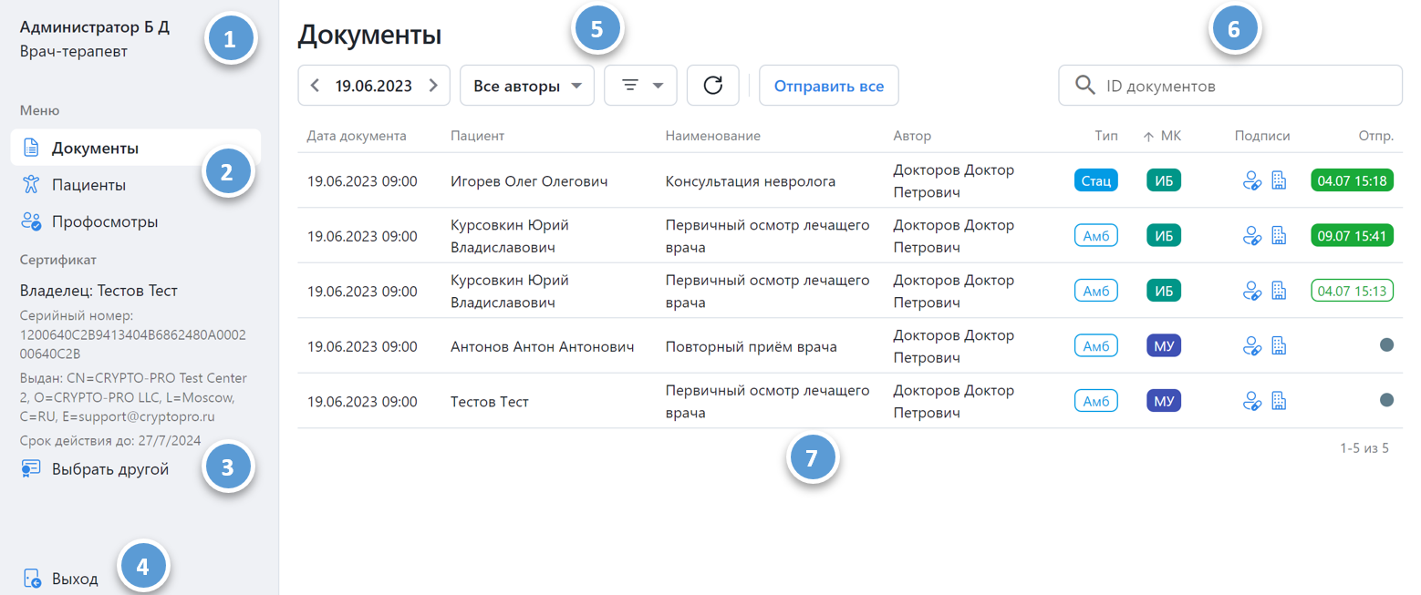Click the green 04.07 15:18 sent badge
Viewport: 1421px width, 595px height.
[x=1352, y=181]
